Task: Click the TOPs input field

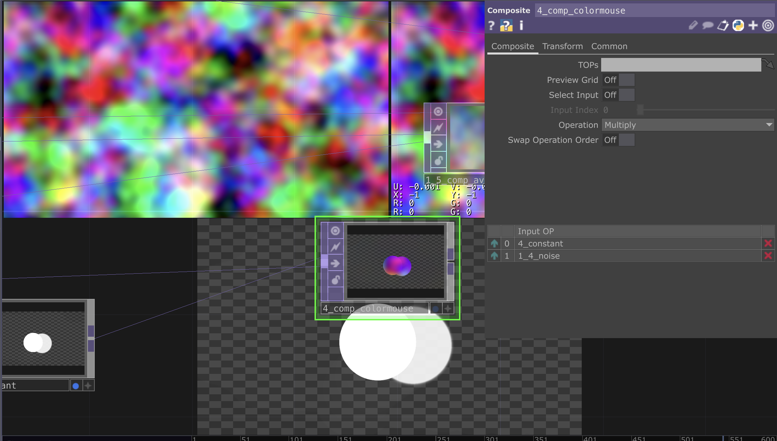Action: (x=681, y=65)
